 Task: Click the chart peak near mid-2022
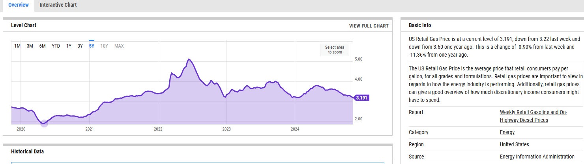(189, 59)
